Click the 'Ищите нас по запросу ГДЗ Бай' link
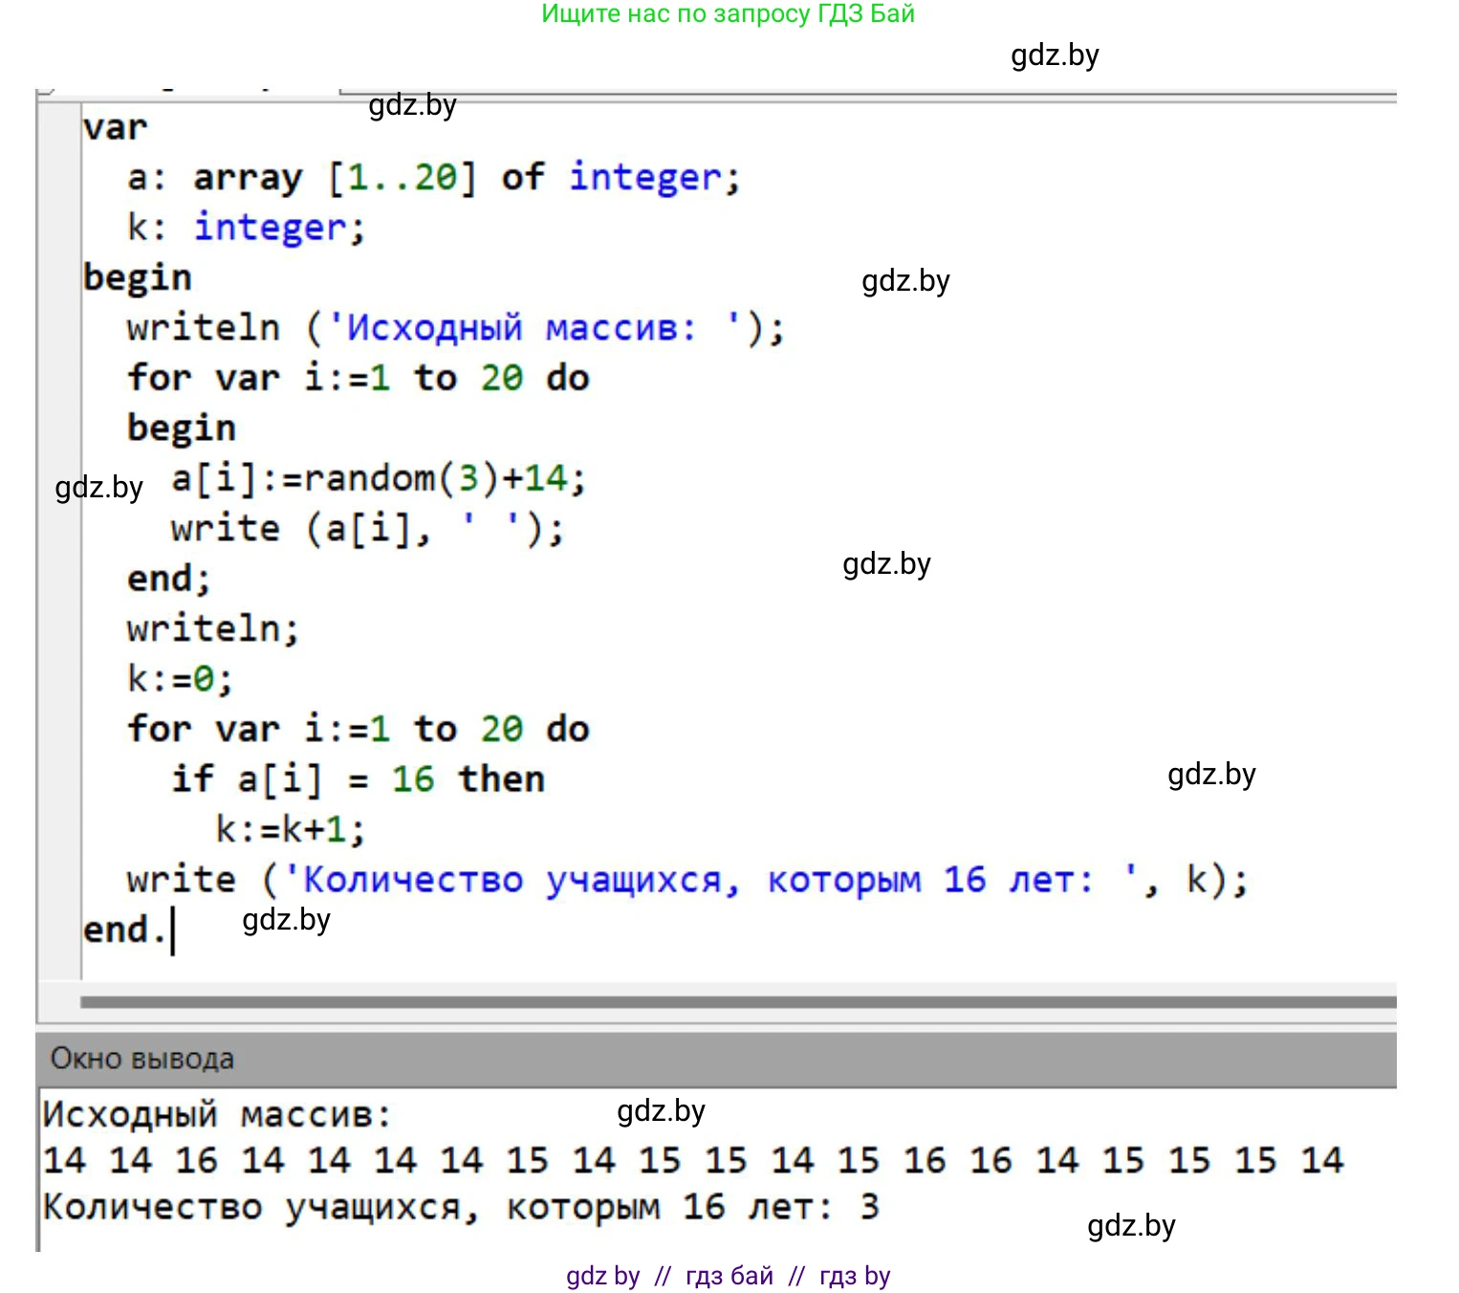The image size is (1459, 1293). click(x=728, y=14)
